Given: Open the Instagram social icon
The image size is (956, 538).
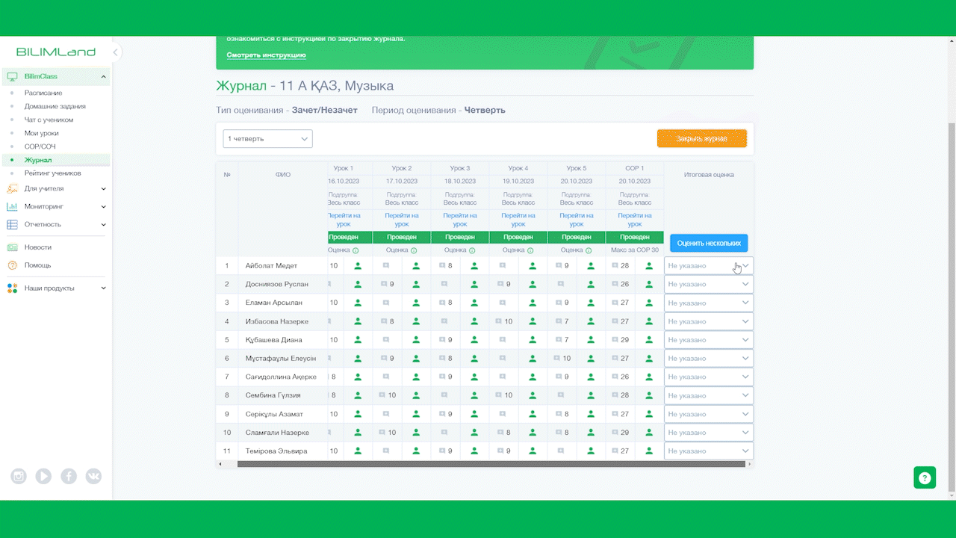Looking at the screenshot, I should click(19, 476).
